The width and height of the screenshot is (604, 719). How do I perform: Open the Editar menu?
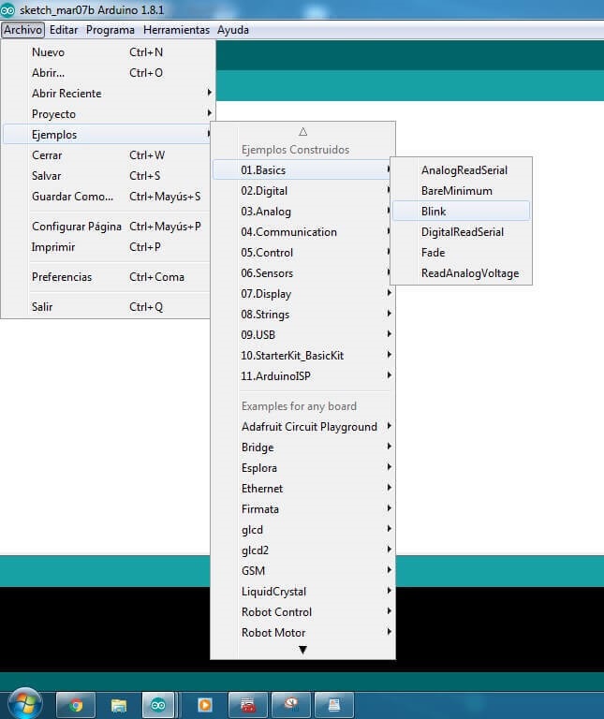(64, 30)
